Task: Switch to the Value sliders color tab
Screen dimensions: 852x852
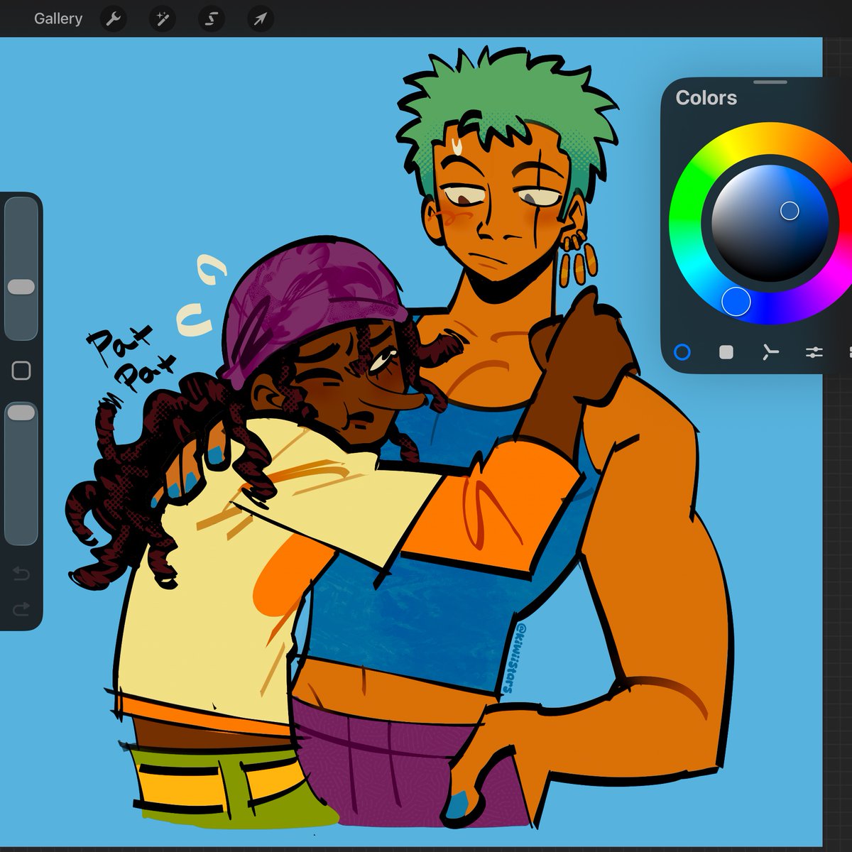Action: (x=814, y=352)
